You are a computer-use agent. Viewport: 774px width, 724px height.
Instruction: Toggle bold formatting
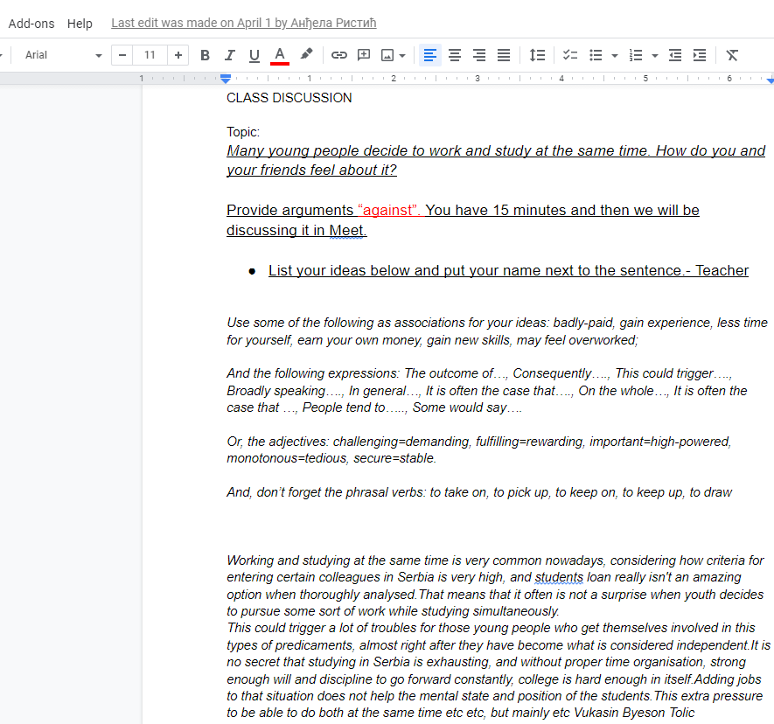[205, 55]
